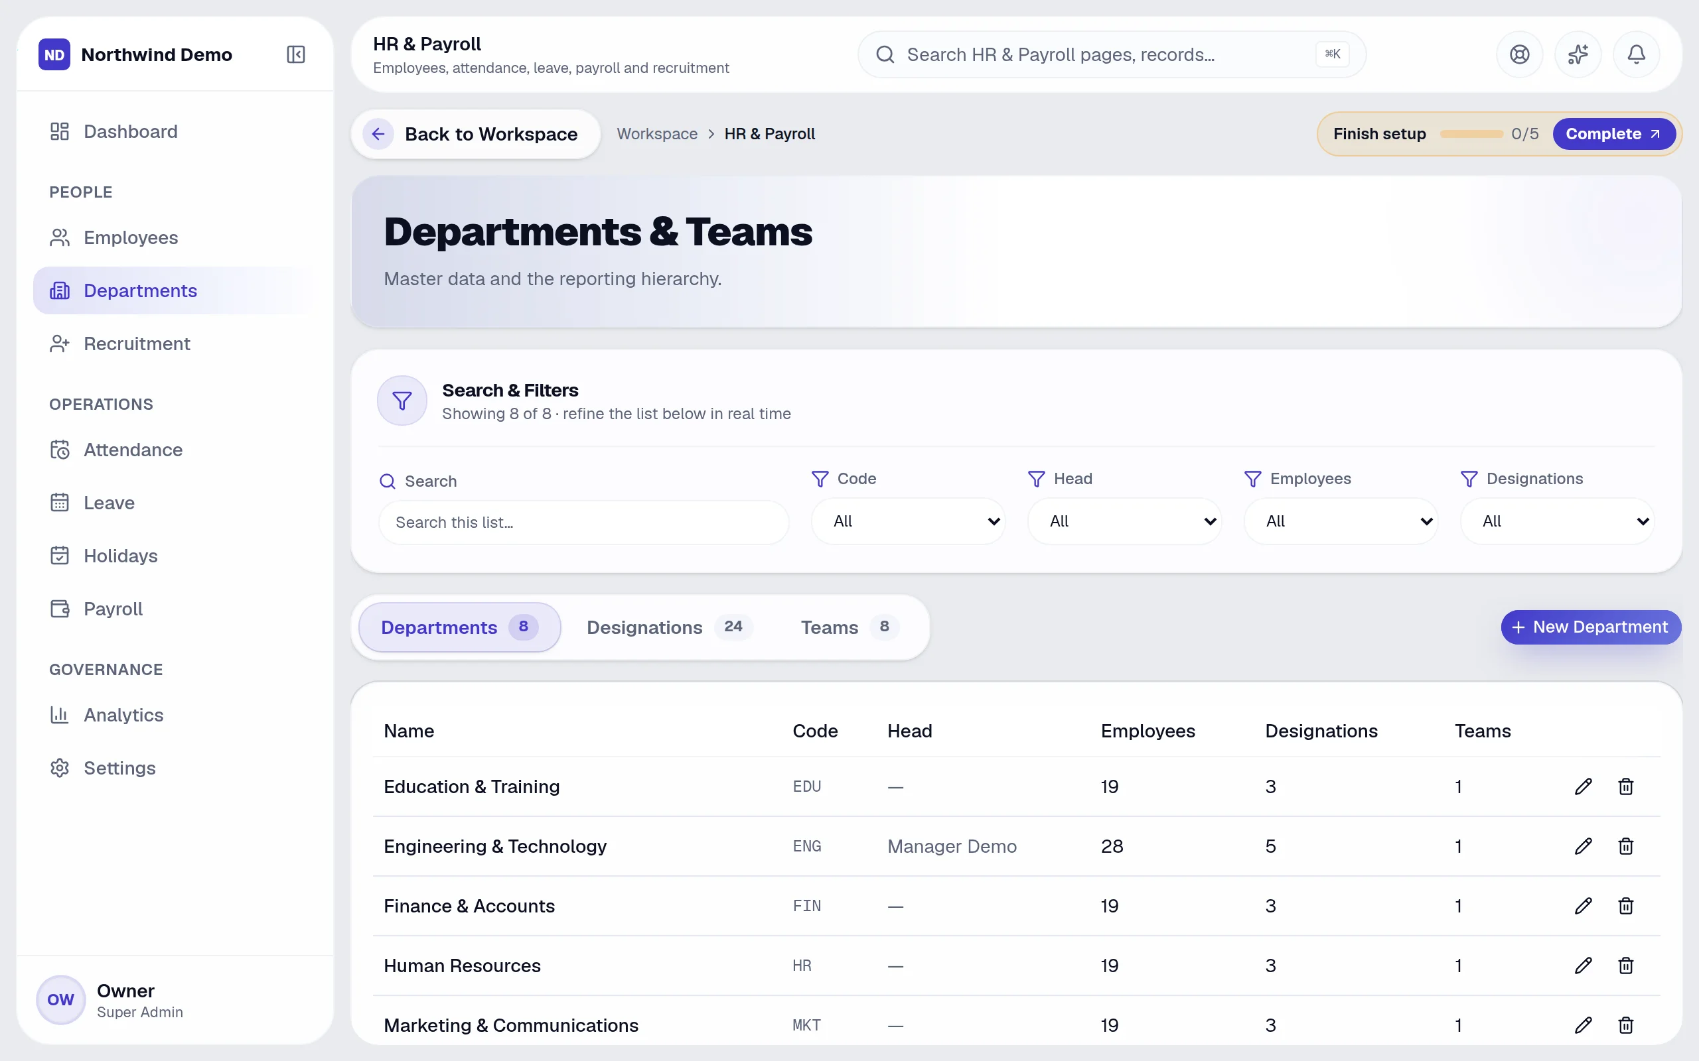Open the AI sparkles assistant icon
Image resolution: width=1699 pixels, height=1061 pixels.
pyautogui.click(x=1578, y=54)
